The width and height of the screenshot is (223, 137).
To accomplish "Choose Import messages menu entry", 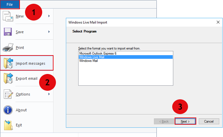I will click(27, 63).
